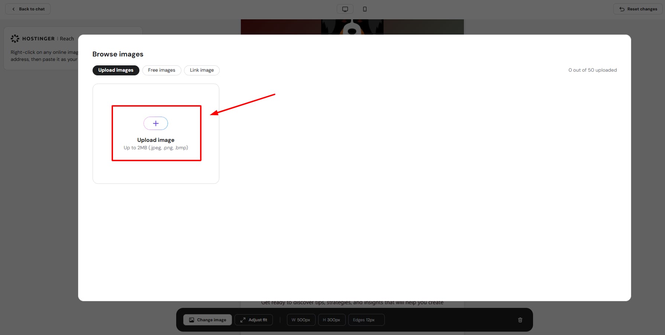Select the Upload images tab
The height and width of the screenshot is (335, 665).
(x=116, y=70)
